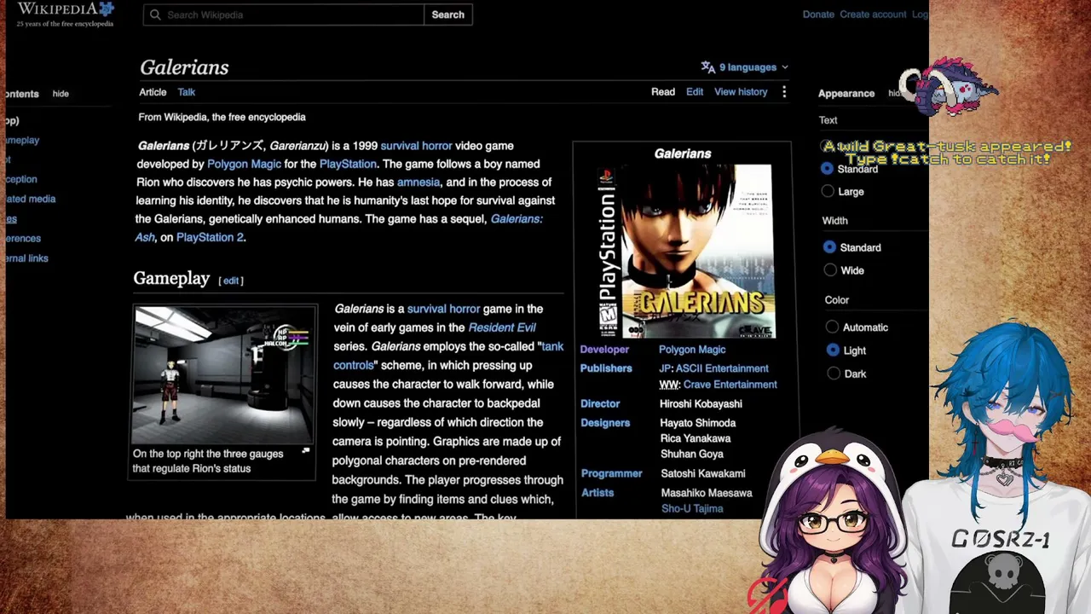Jump to Reception in the contents sidebar
Viewport: 1091px width, 614px height.
click(20, 179)
